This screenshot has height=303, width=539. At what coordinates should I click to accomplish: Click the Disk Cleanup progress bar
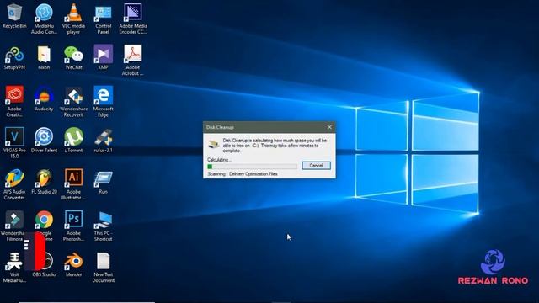[252, 167]
